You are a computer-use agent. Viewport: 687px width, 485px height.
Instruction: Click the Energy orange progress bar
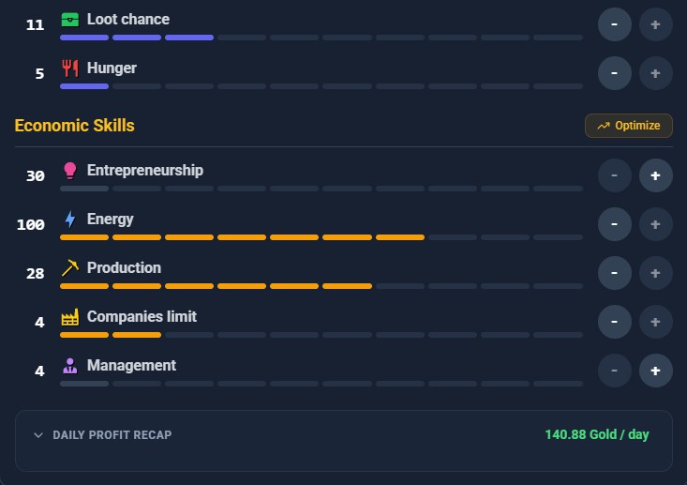[x=321, y=237]
